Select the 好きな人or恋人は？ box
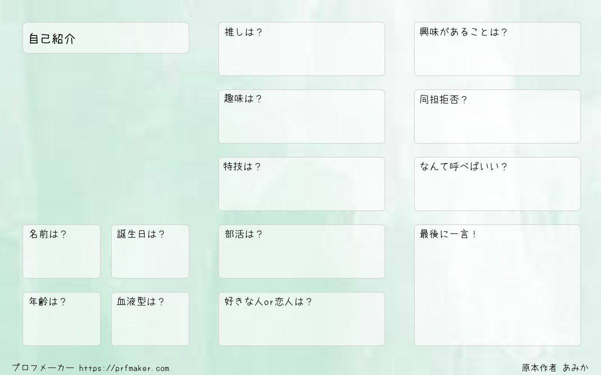This screenshot has width=601, height=375. tap(302, 319)
